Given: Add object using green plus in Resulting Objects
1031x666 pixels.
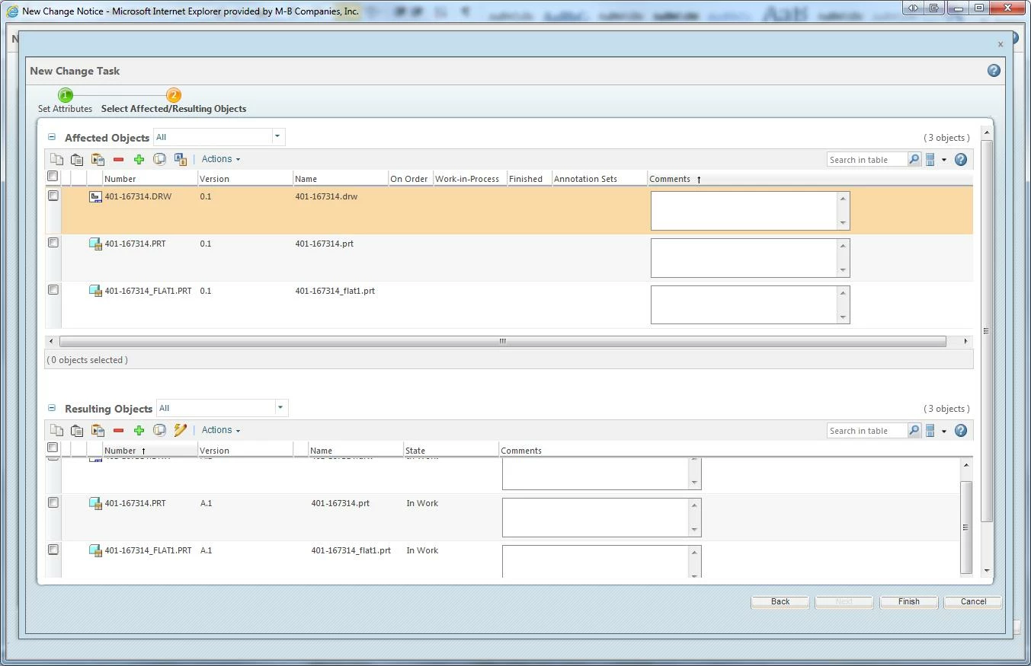Looking at the screenshot, I should pyautogui.click(x=139, y=430).
